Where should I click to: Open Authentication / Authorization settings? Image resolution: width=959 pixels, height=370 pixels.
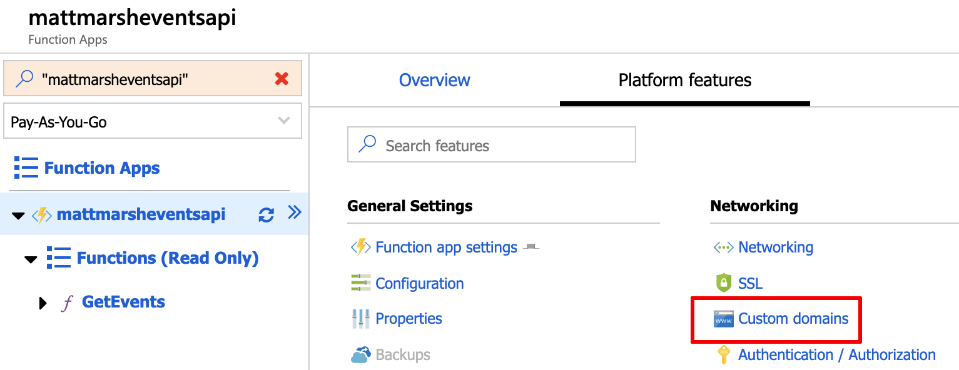(836, 355)
